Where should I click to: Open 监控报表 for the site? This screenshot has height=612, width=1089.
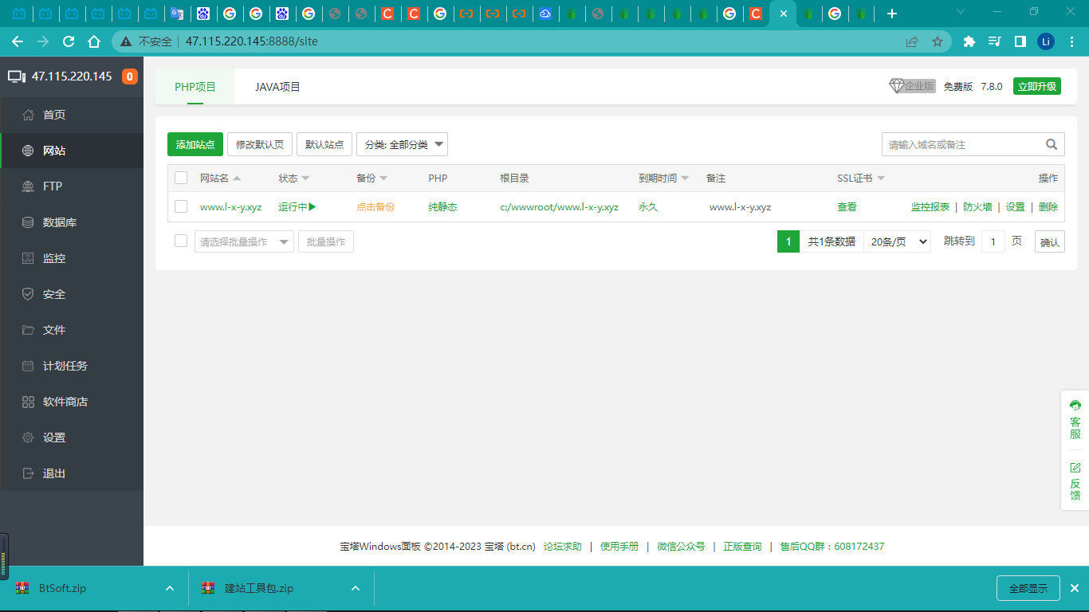click(x=930, y=206)
